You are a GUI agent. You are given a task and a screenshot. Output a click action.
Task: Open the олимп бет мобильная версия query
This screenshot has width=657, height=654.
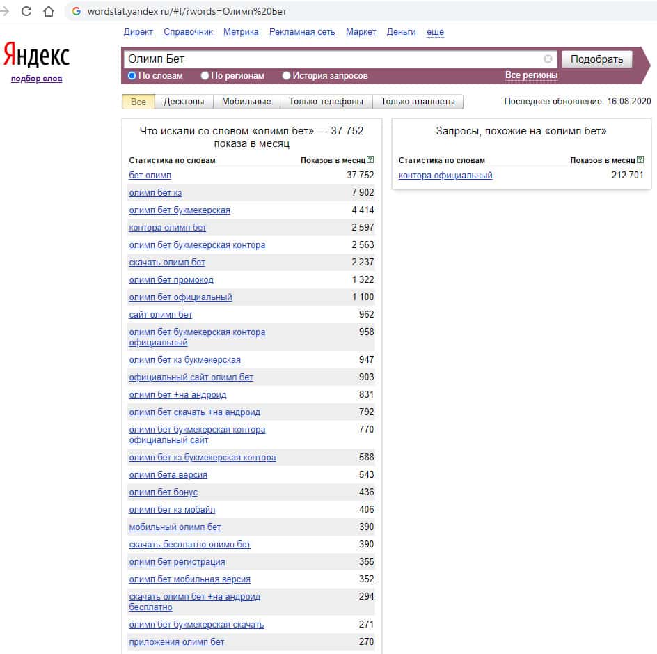pyautogui.click(x=190, y=579)
